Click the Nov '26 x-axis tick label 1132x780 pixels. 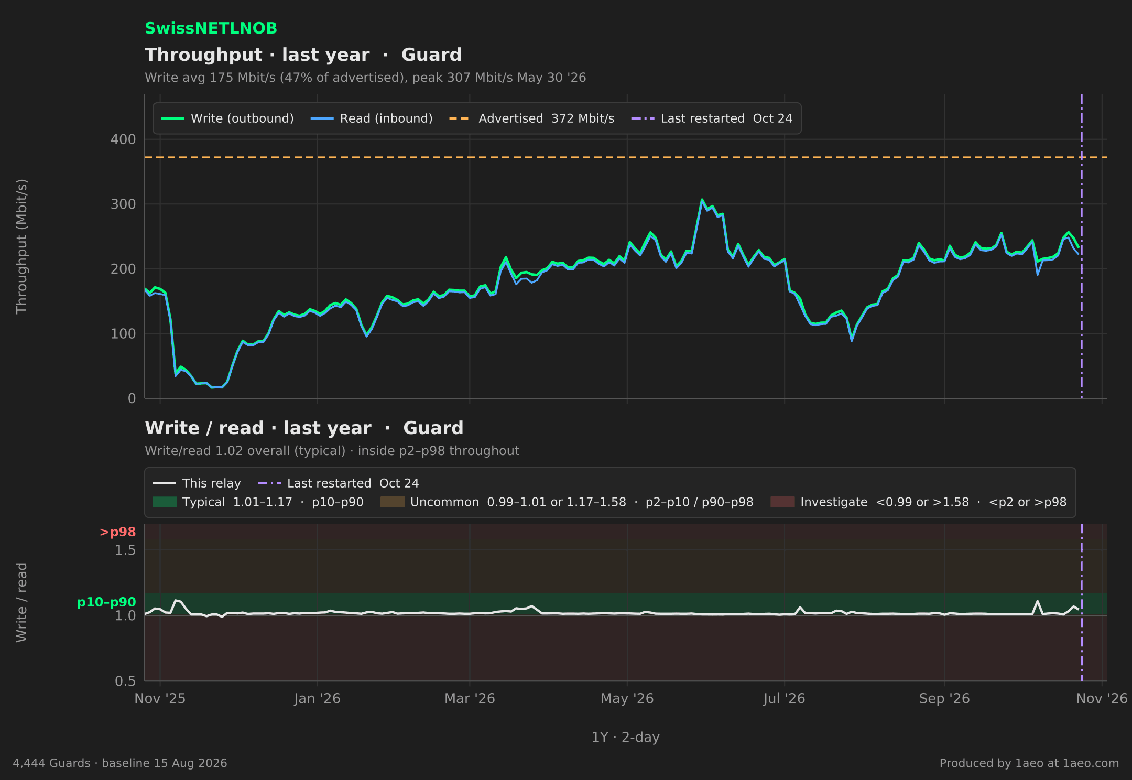pos(1102,699)
